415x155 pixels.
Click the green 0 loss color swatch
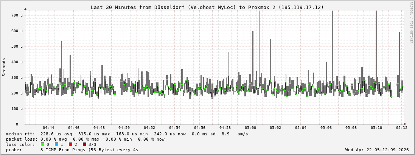pyautogui.click(x=43, y=144)
